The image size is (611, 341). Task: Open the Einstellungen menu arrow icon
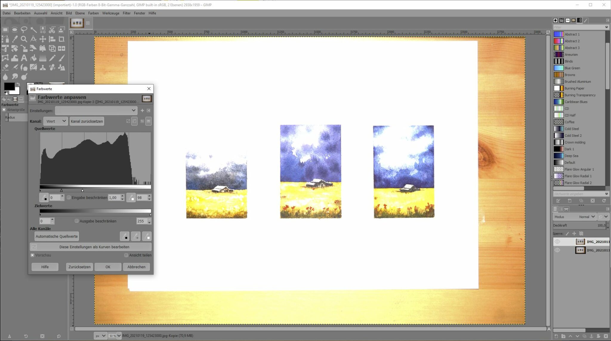[x=149, y=110]
